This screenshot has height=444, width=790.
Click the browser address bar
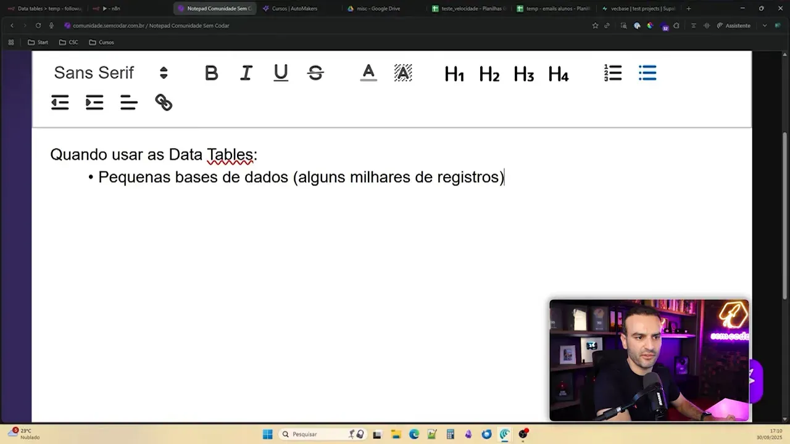point(185,25)
